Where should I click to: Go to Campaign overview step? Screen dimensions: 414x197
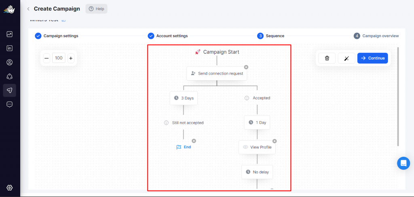[x=376, y=36]
